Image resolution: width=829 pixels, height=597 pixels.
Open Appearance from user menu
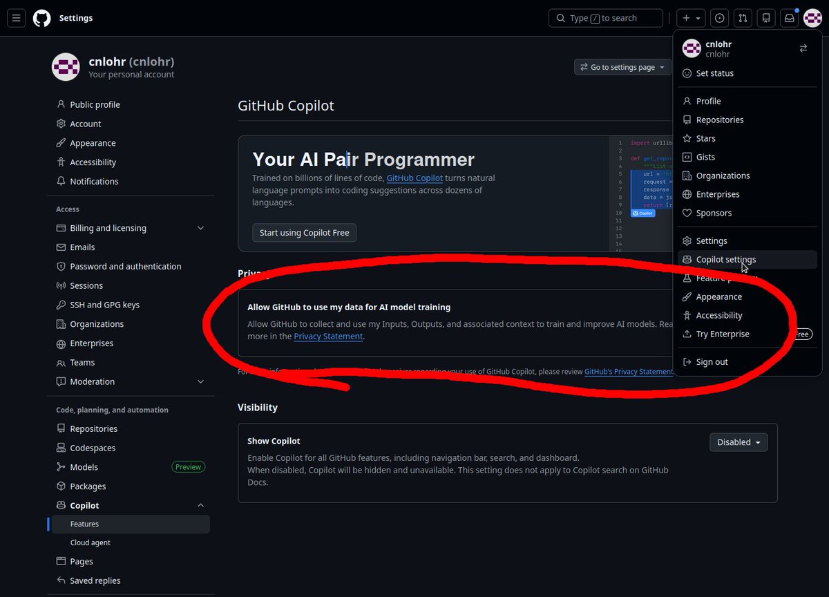(747, 297)
